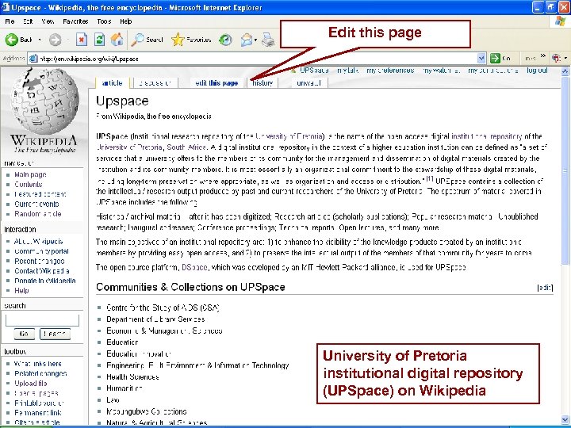
Task: Click the vertical scrollbar down arrow
Action: [x=565, y=419]
